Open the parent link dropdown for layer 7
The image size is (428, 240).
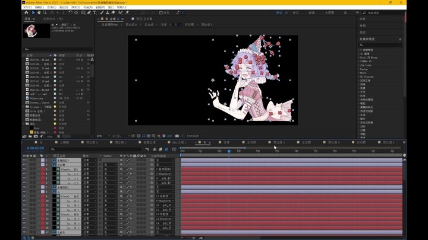point(165,187)
